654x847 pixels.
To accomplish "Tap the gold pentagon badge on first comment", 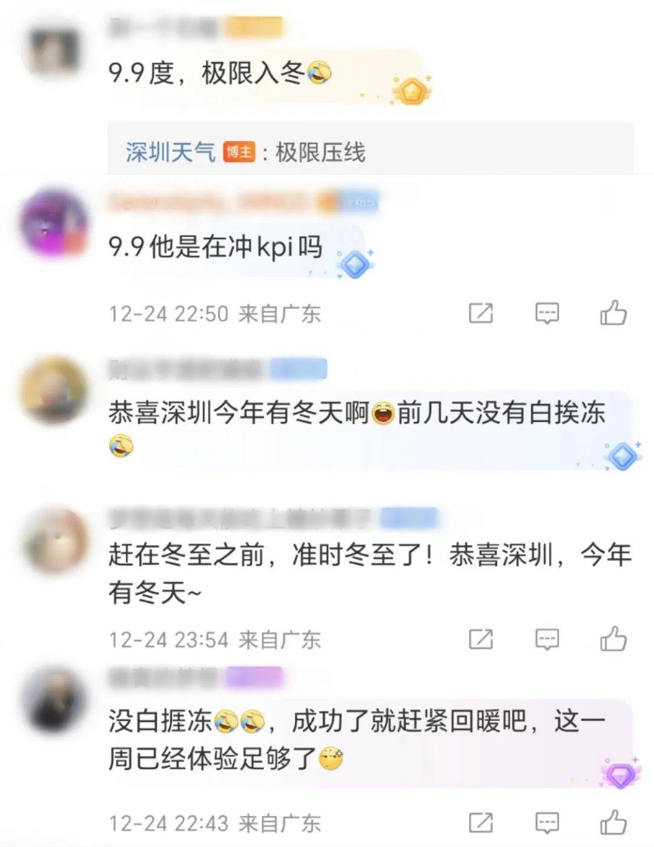I will pyautogui.click(x=412, y=90).
